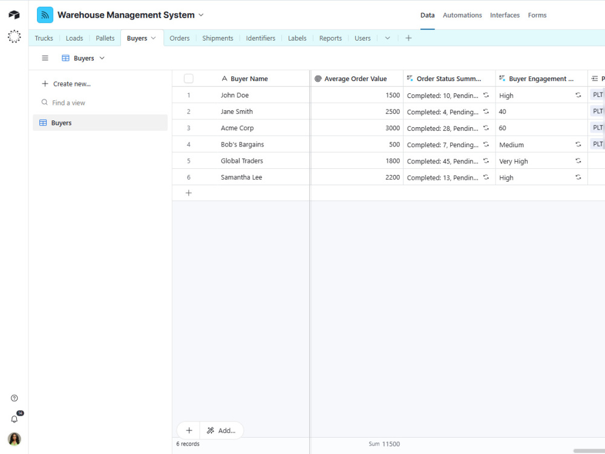The image size is (605, 454).
Task: Regenerate Buyer Engagement for John Doe row
Action: (578, 95)
